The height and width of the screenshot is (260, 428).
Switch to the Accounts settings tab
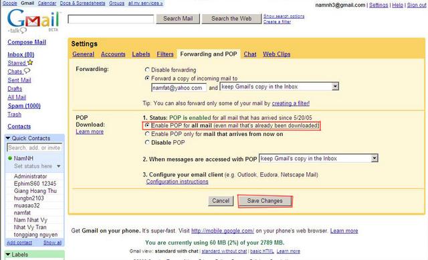tap(113, 54)
